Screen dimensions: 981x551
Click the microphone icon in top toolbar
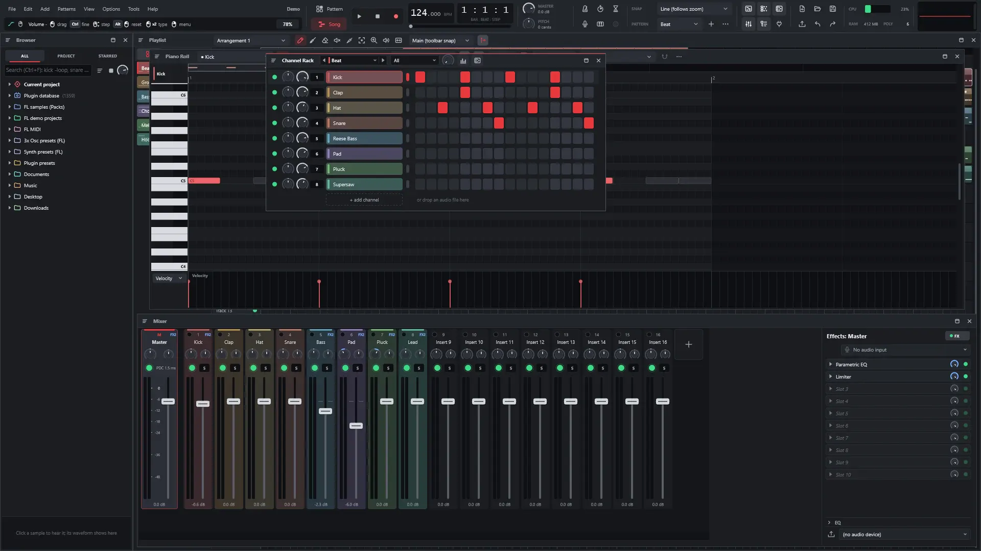click(585, 24)
